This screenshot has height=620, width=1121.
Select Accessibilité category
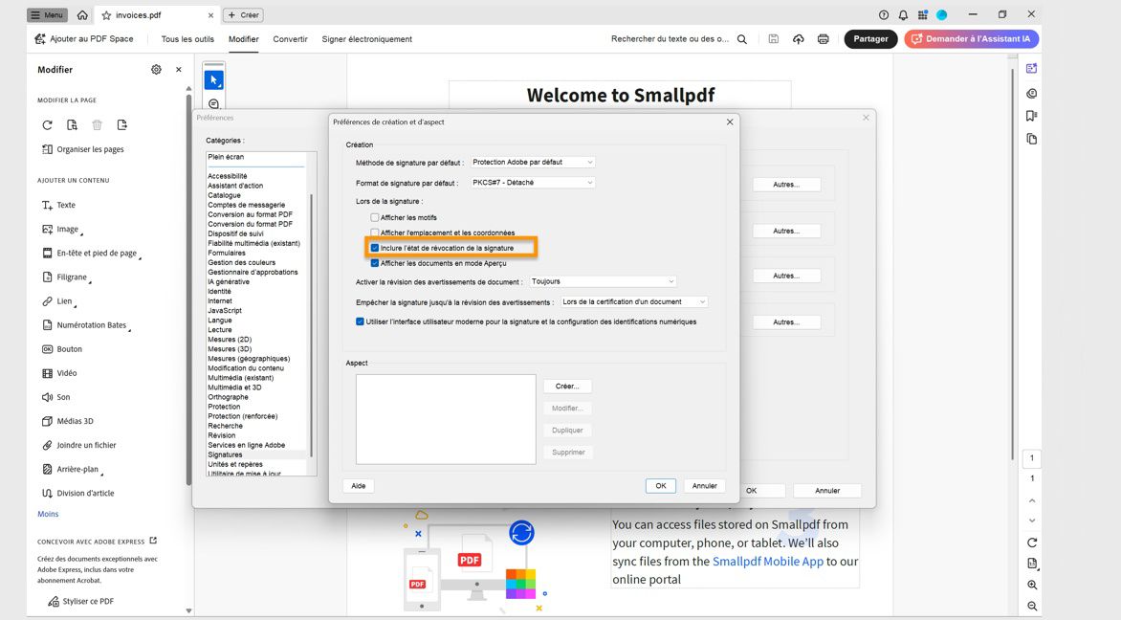[228, 176]
